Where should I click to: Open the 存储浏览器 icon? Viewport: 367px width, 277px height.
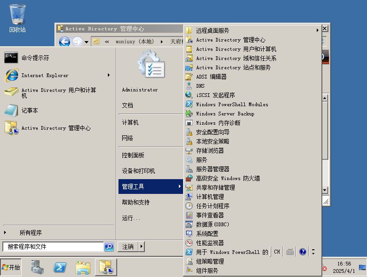coord(189,151)
